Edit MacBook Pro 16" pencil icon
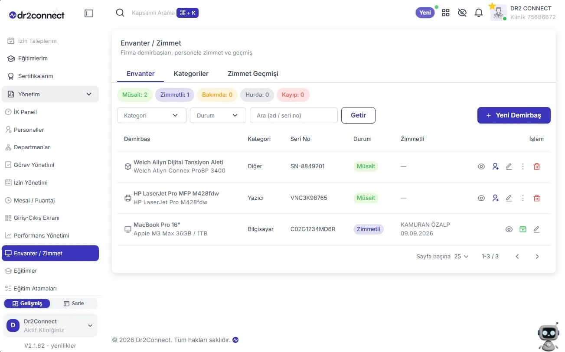The height and width of the screenshot is (352, 565). click(x=537, y=229)
